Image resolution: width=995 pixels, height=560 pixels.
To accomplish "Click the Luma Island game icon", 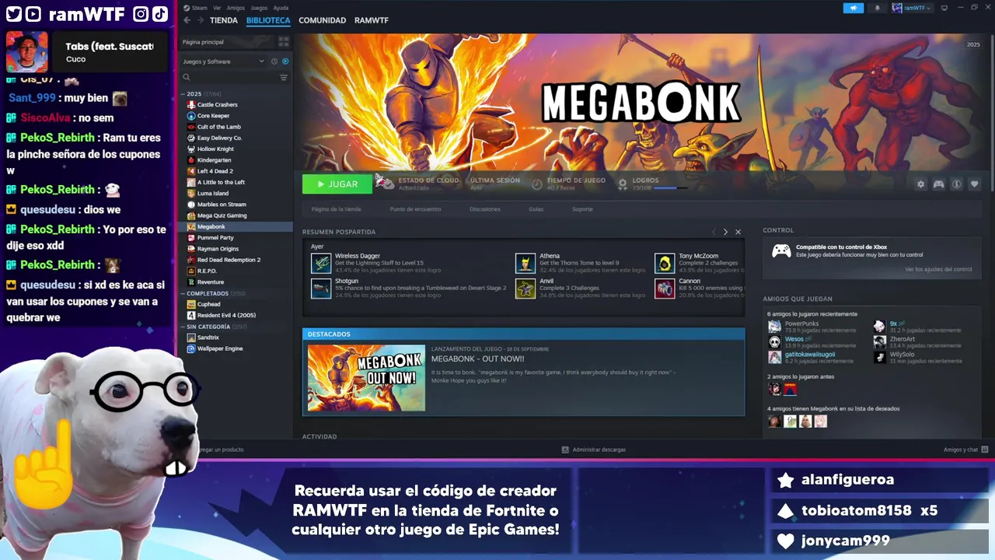I will [191, 193].
